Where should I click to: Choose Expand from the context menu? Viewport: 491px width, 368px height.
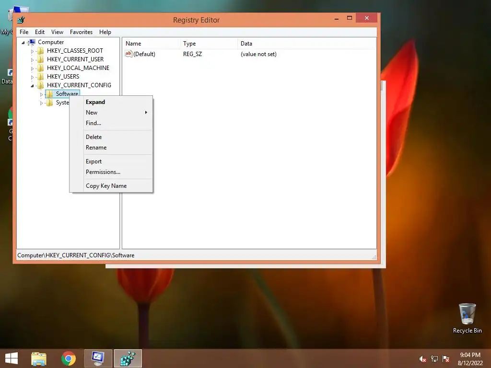(x=111, y=102)
